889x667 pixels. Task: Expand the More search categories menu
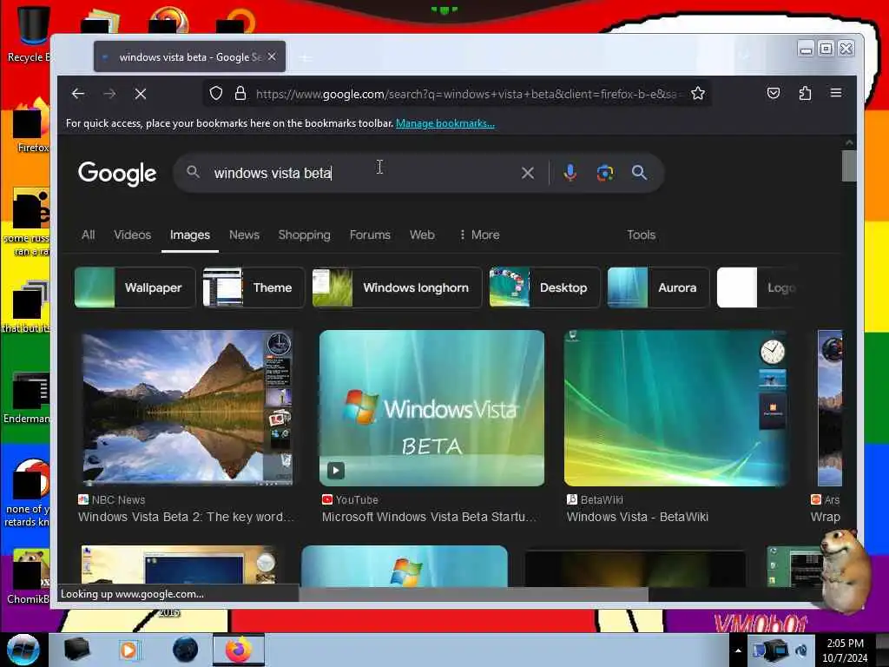(479, 234)
